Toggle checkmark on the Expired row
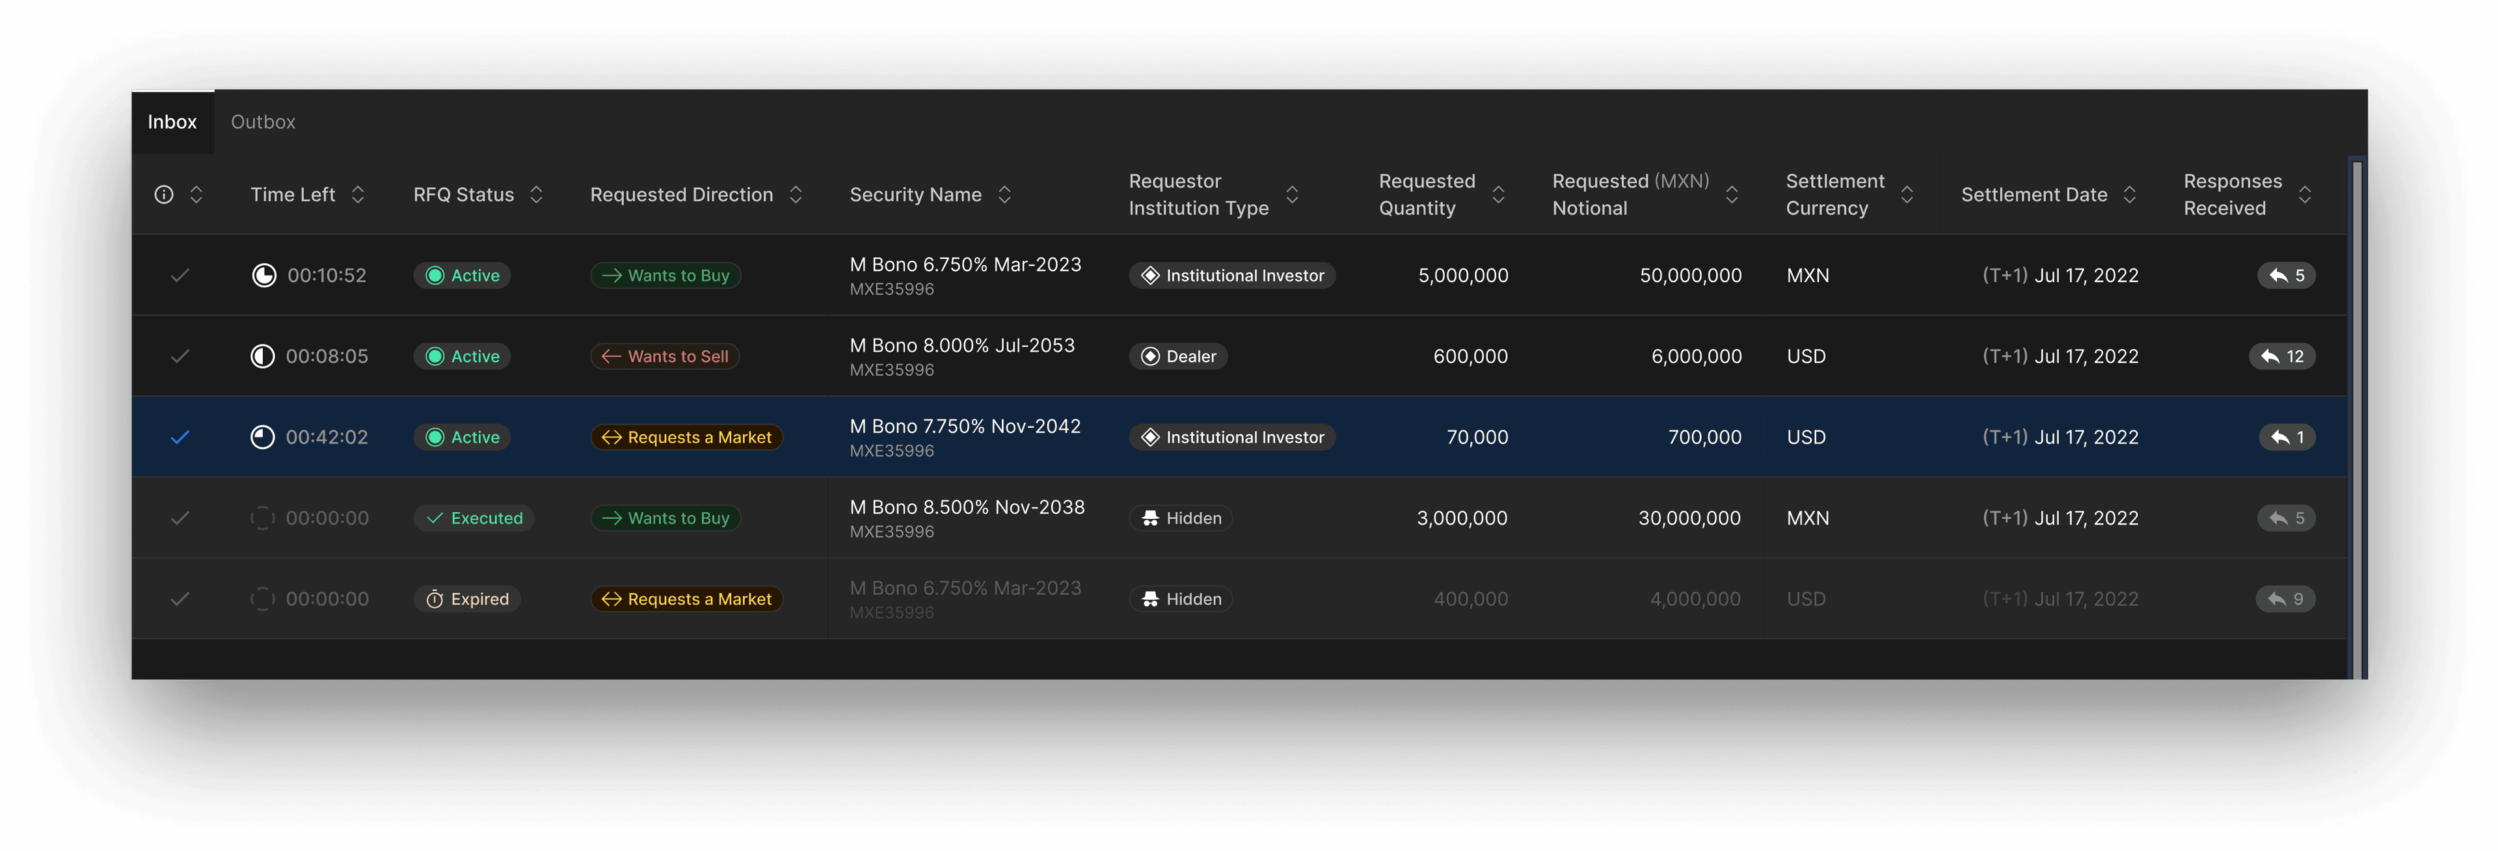Image resolution: width=2498 pixels, height=851 pixels. pos(180,599)
